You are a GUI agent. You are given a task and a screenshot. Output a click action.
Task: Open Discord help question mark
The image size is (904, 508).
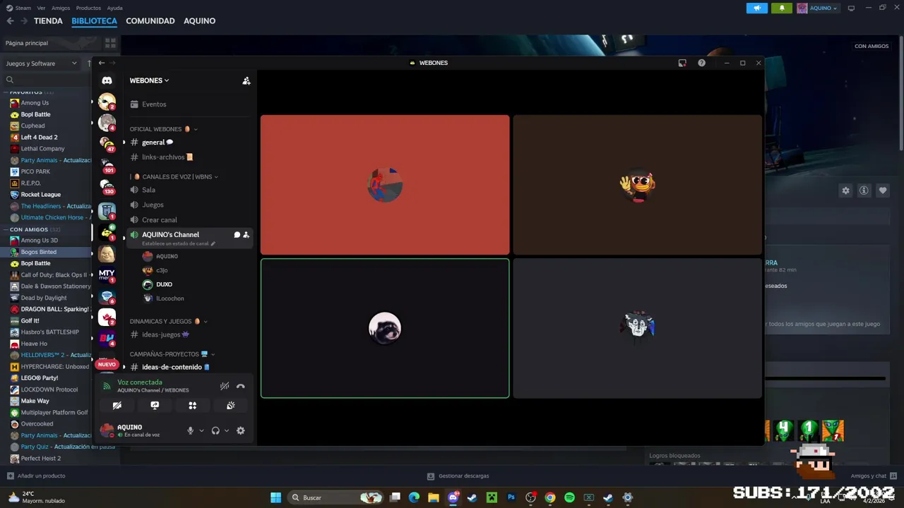701,63
